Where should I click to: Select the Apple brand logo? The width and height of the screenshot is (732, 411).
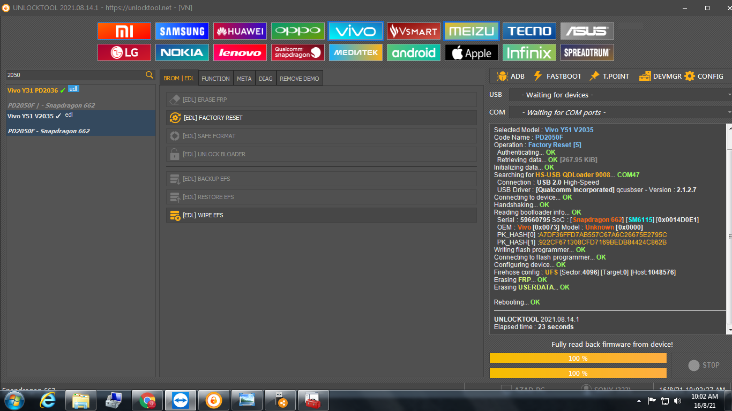[x=472, y=52]
